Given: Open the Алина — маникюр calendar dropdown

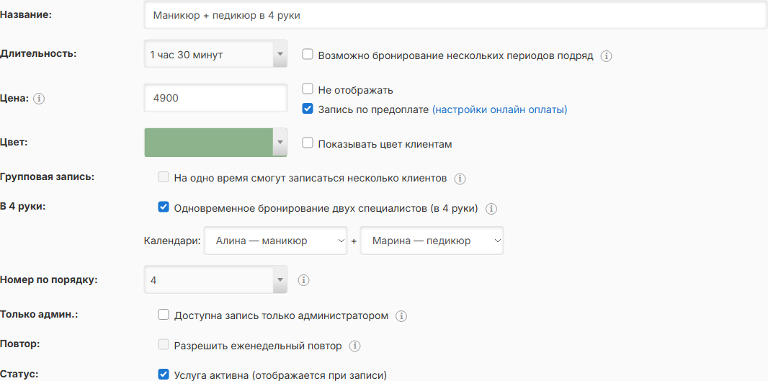Looking at the screenshot, I should (x=275, y=241).
